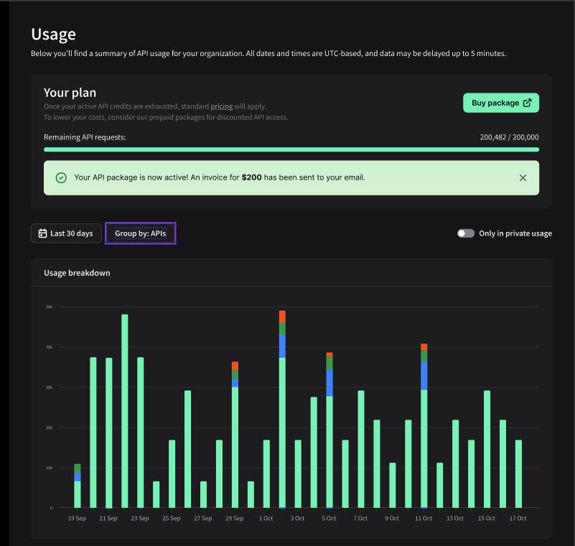Click the toggle switch beside private usage label
Image resolution: width=575 pixels, height=546 pixels.
pos(465,233)
